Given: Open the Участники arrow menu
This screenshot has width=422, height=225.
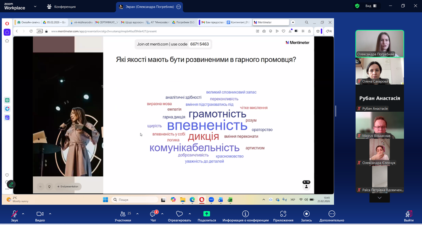Looking at the screenshot, I should (x=137, y=214).
